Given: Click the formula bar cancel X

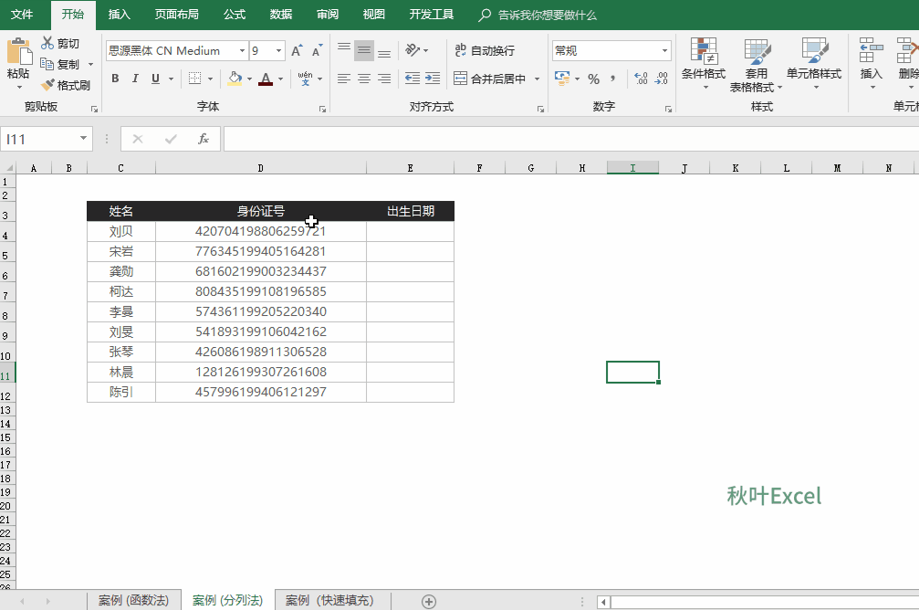Looking at the screenshot, I should click(x=138, y=139).
